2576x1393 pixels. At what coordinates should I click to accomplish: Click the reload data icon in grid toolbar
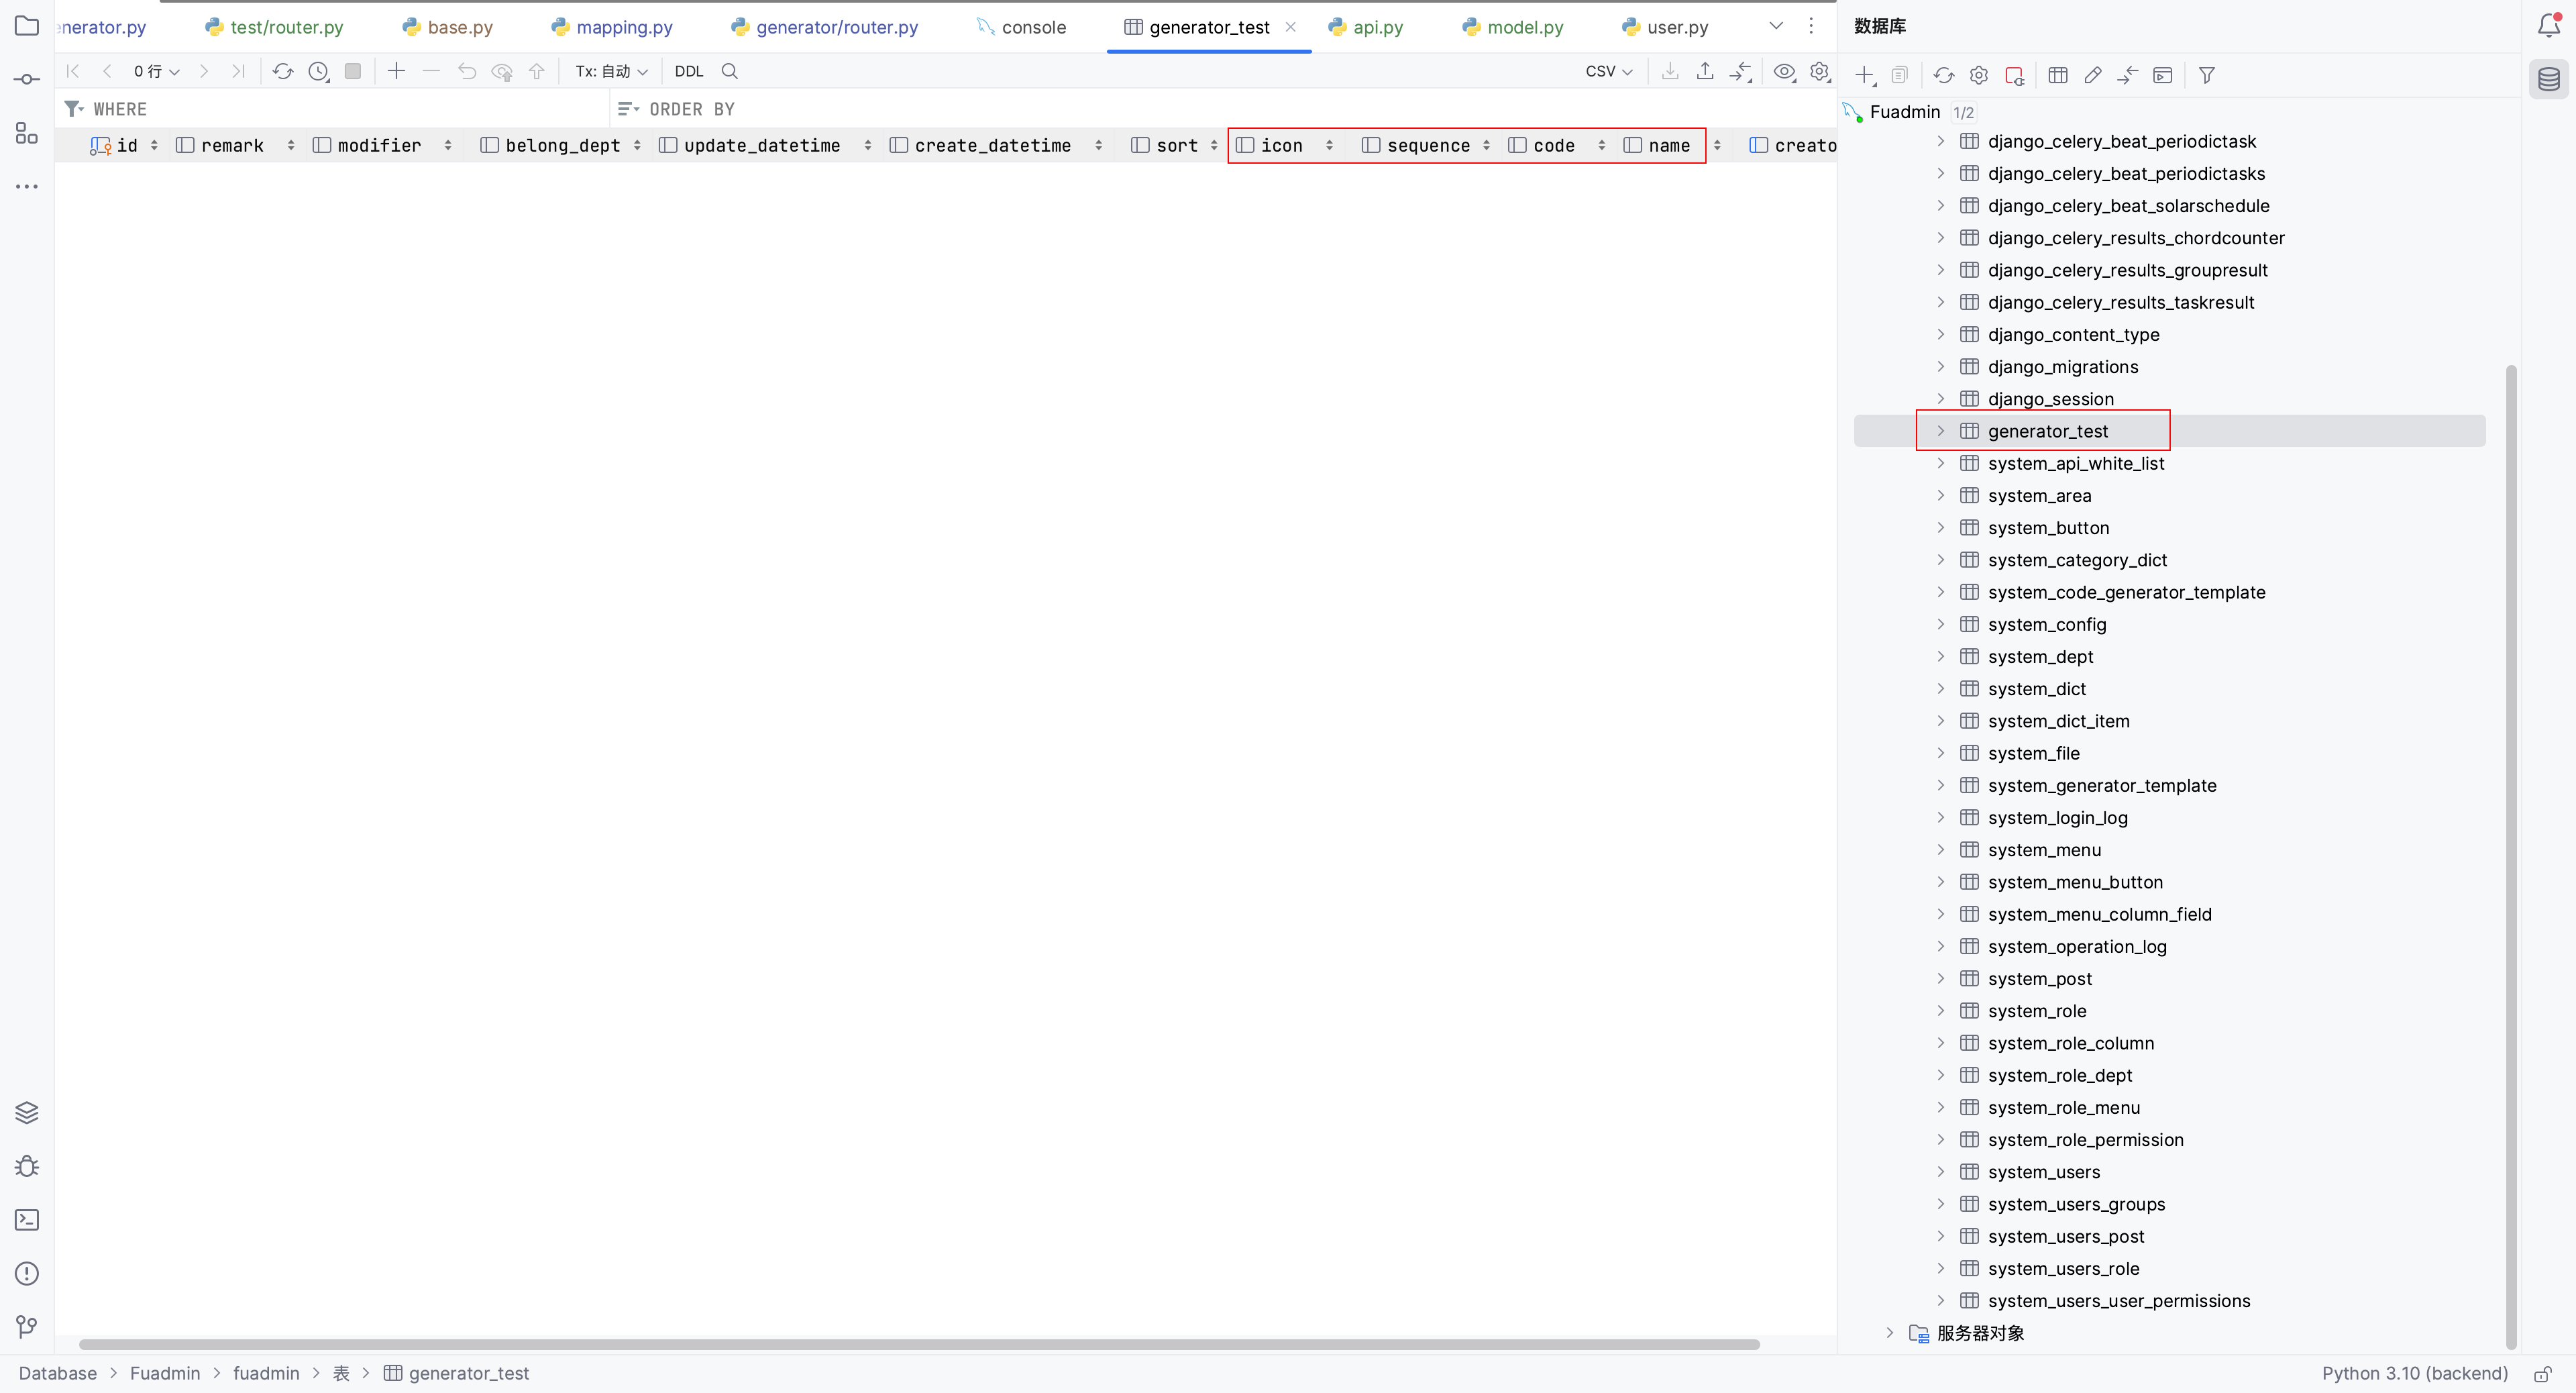(x=283, y=71)
